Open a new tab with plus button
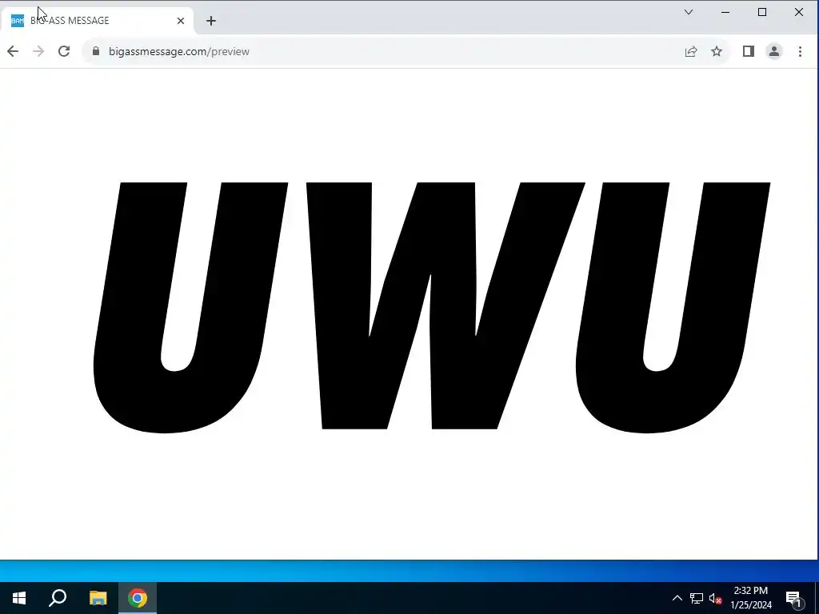Viewport: 819px width, 614px height. tap(211, 21)
